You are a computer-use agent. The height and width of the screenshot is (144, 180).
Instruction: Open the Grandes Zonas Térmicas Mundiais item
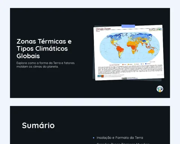click(123, 143)
